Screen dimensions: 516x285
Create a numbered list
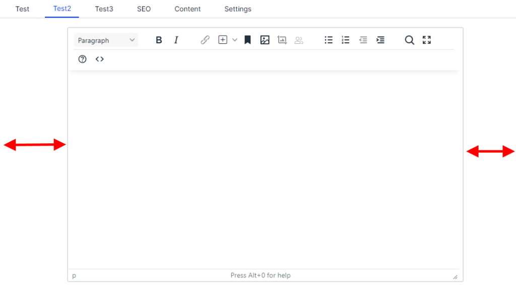pyautogui.click(x=346, y=40)
